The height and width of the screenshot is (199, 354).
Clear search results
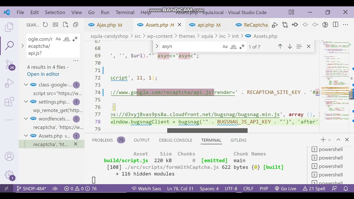tap(55, 25)
